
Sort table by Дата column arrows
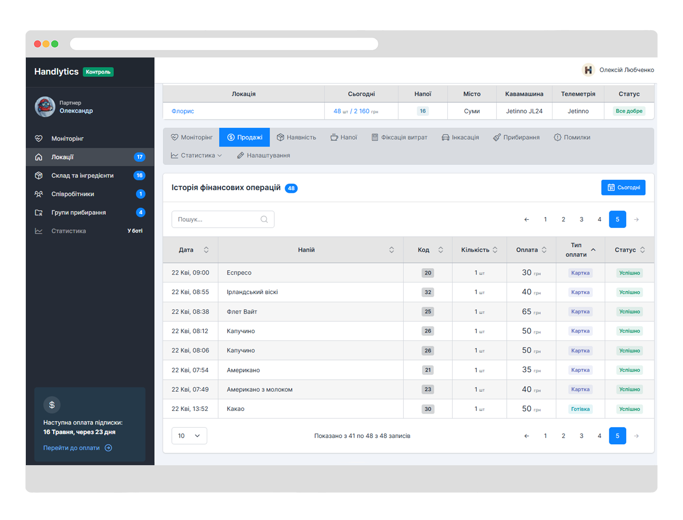click(x=206, y=250)
